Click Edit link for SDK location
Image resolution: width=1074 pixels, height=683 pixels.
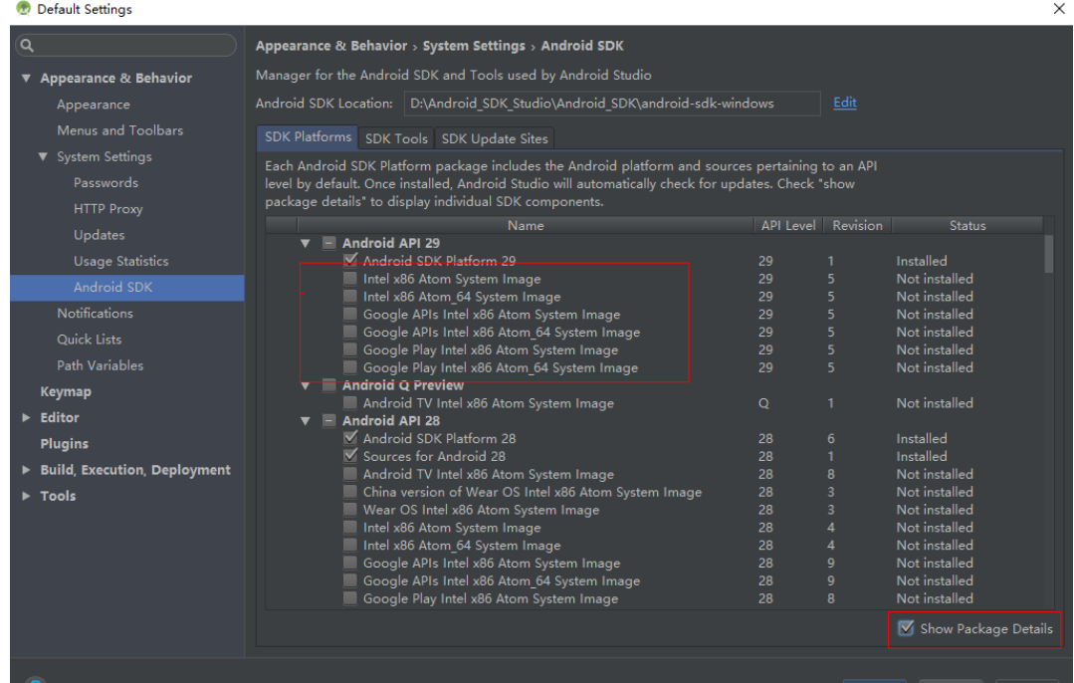pyautogui.click(x=844, y=103)
